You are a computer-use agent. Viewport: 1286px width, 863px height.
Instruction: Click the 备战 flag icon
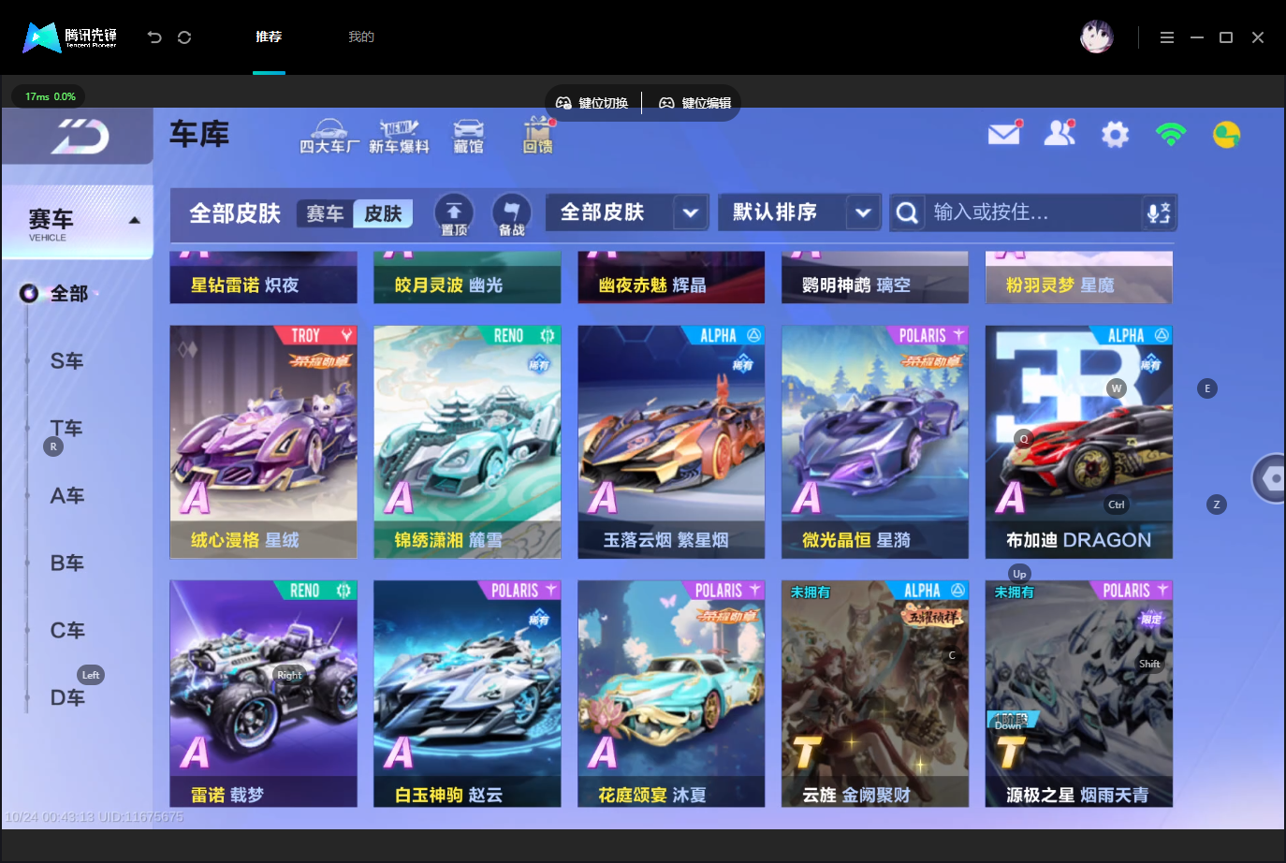tap(511, 214)
